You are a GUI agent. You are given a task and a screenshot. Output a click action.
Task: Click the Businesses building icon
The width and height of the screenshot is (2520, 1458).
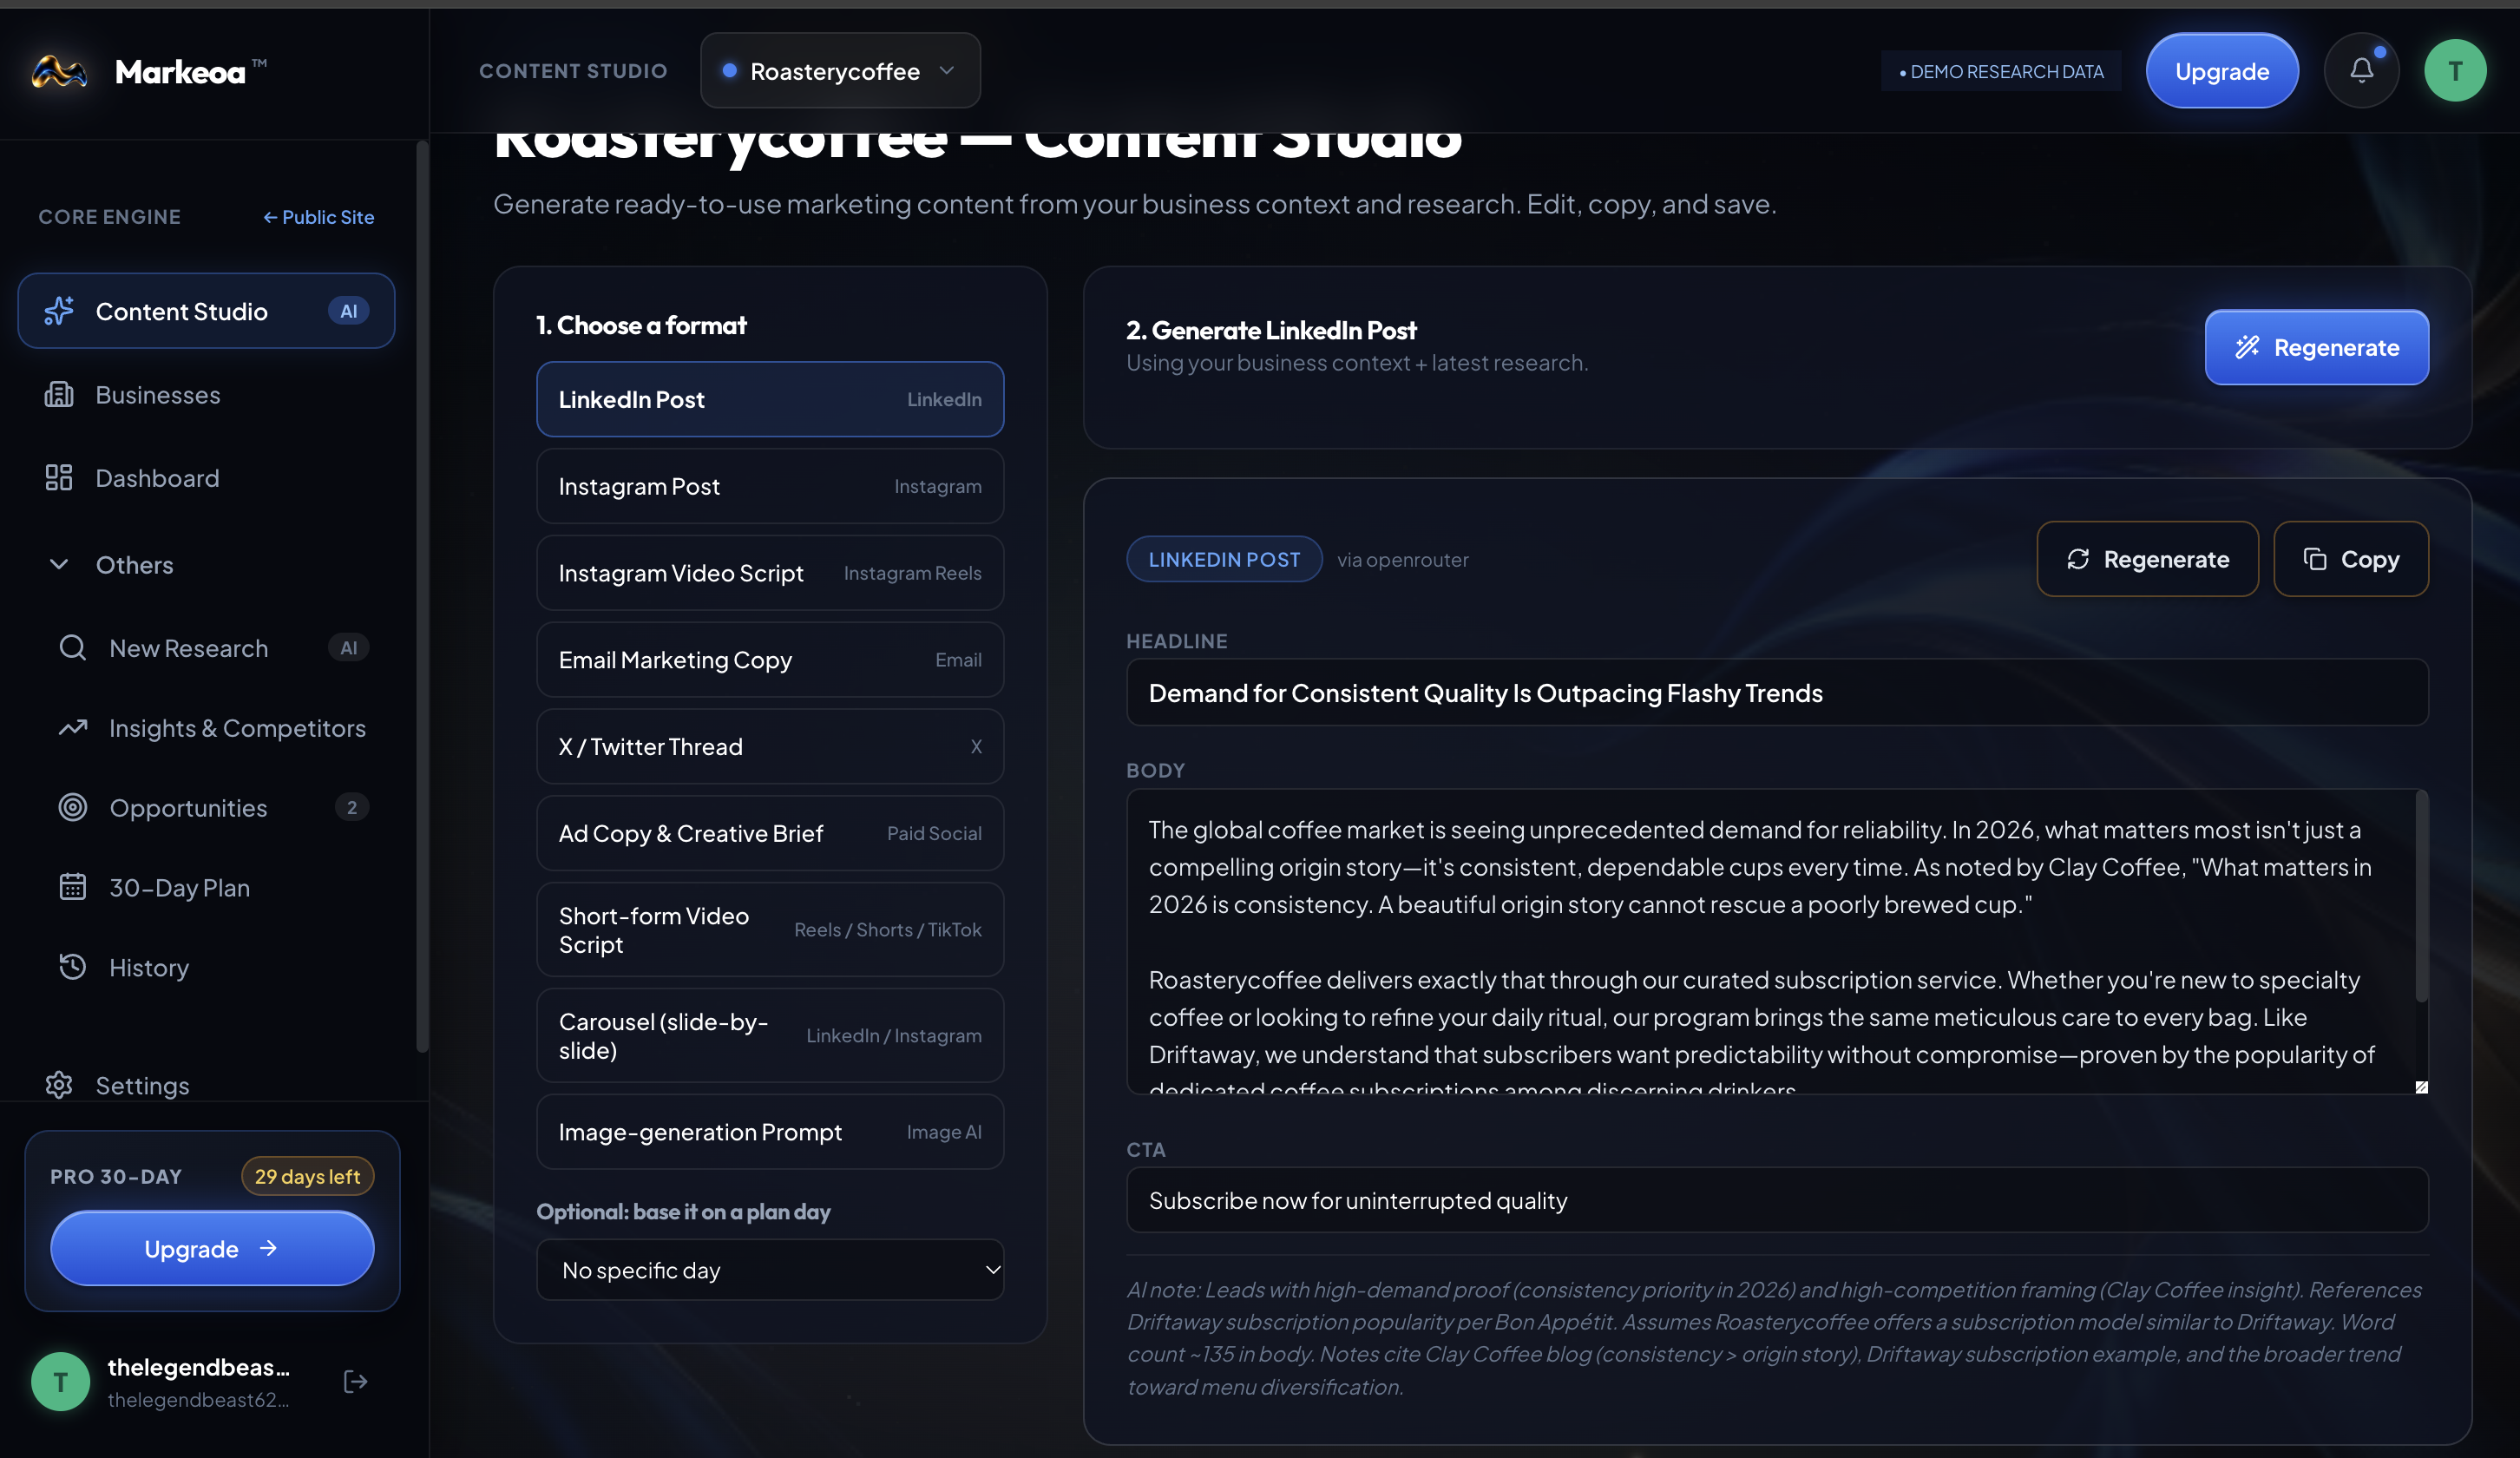(x=59, y=394)
